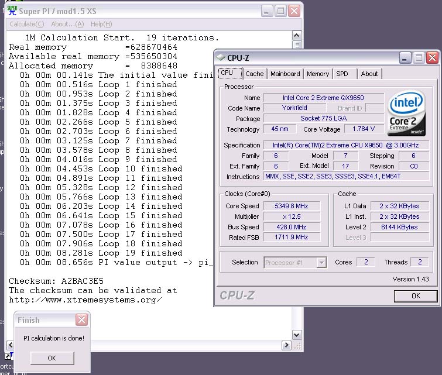
Task: Click the xtremesystems.org URL line in Super PI
Action: point(85,300)
